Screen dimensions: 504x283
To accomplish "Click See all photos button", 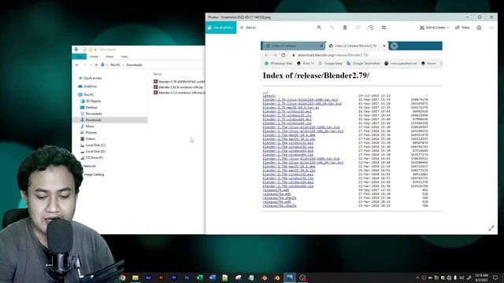I will [x=220, y=28].
